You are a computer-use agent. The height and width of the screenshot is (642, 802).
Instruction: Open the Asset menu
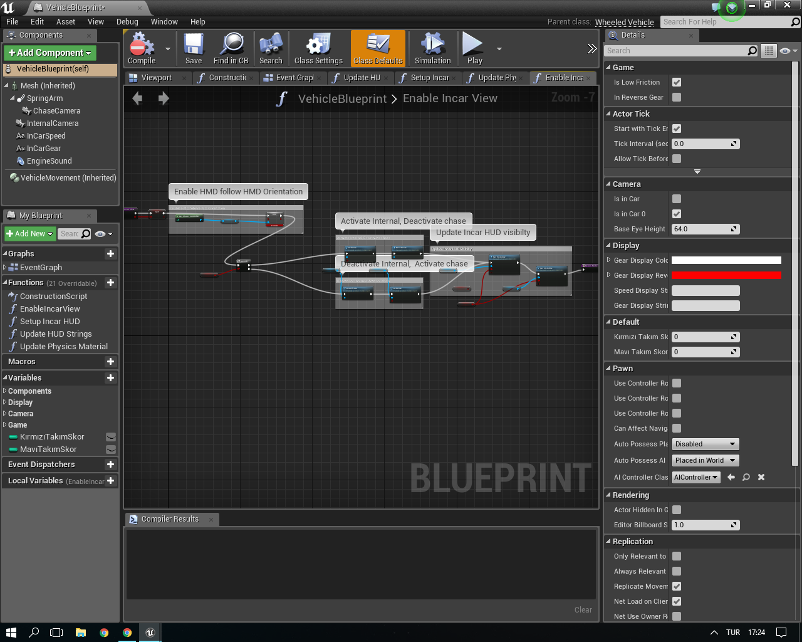[66, 21]
